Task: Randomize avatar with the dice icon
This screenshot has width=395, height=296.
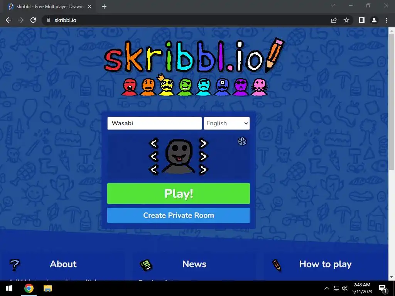Action: [x=242, y=141]
